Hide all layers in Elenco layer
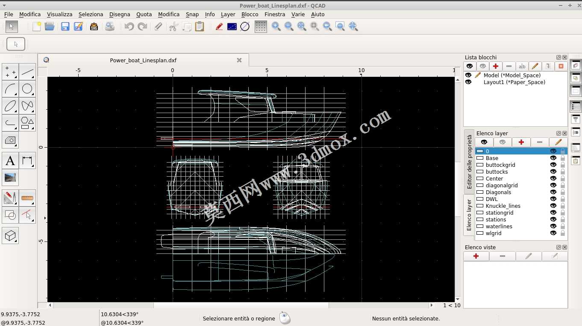The image size is (582, 326). click(503, 142)
